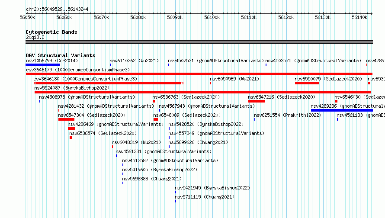This screenshot has width=385, height=218.
Task: Click the nsv4289236 variant label
Action: pos(348,106)
